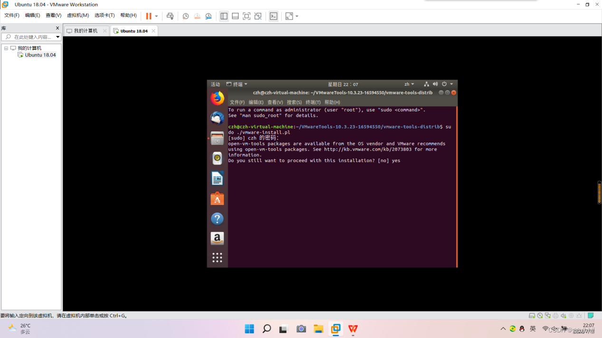Open the Windows Start button
Screen dimensions: 602x338
[x=249, y=329]
